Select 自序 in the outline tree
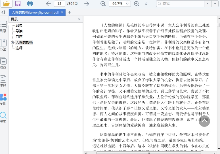The image size is (220, 154). (x=19, y=37)
